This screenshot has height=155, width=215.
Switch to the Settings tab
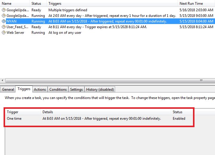76,90
